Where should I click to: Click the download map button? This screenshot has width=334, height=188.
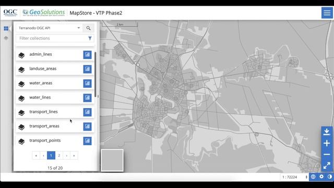tap(327, 132)
